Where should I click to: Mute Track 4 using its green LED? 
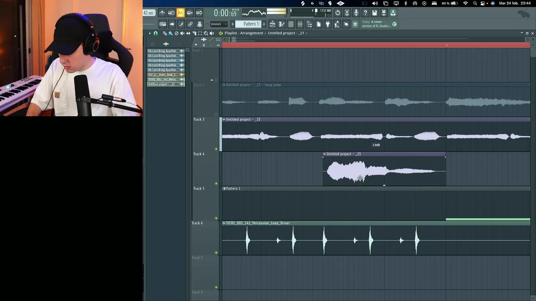point(216,184)
